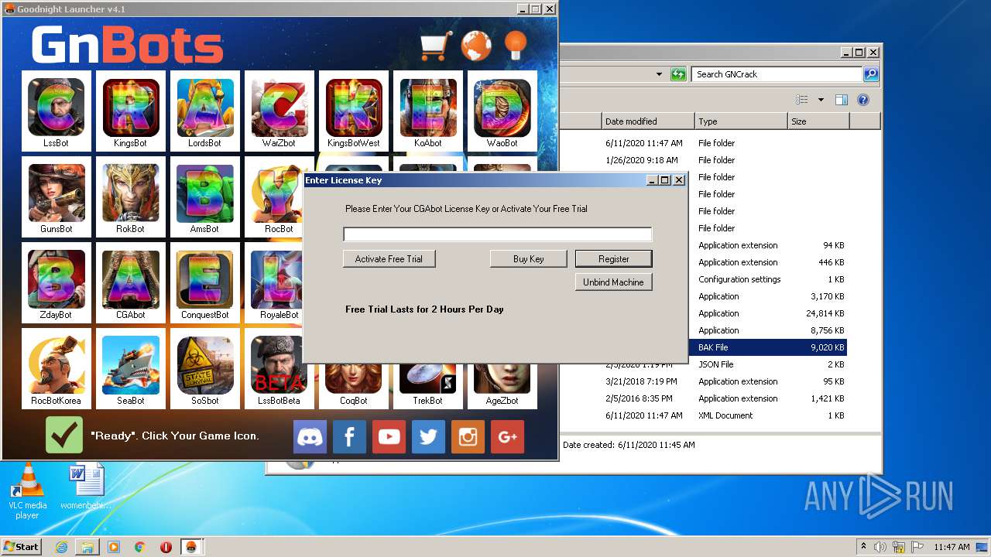
Task: Select the CGAbot icon
Action: pos(130,282)
